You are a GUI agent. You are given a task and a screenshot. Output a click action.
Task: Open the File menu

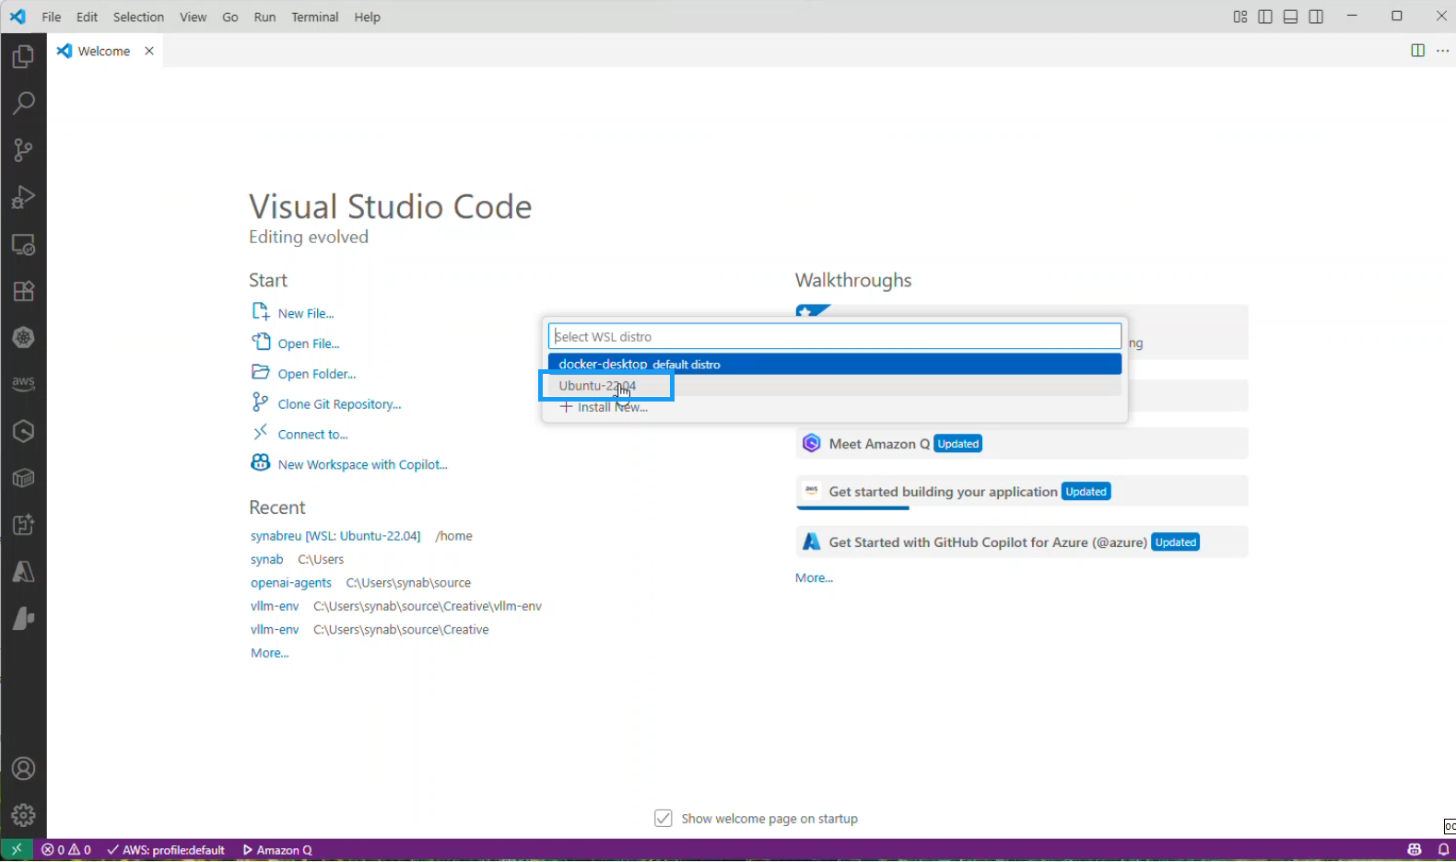tap(52, 17)
